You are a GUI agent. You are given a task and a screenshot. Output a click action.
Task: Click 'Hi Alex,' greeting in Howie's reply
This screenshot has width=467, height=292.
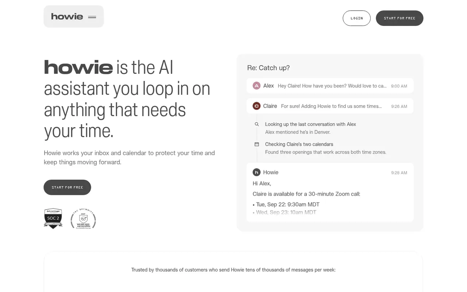point(262,183)
